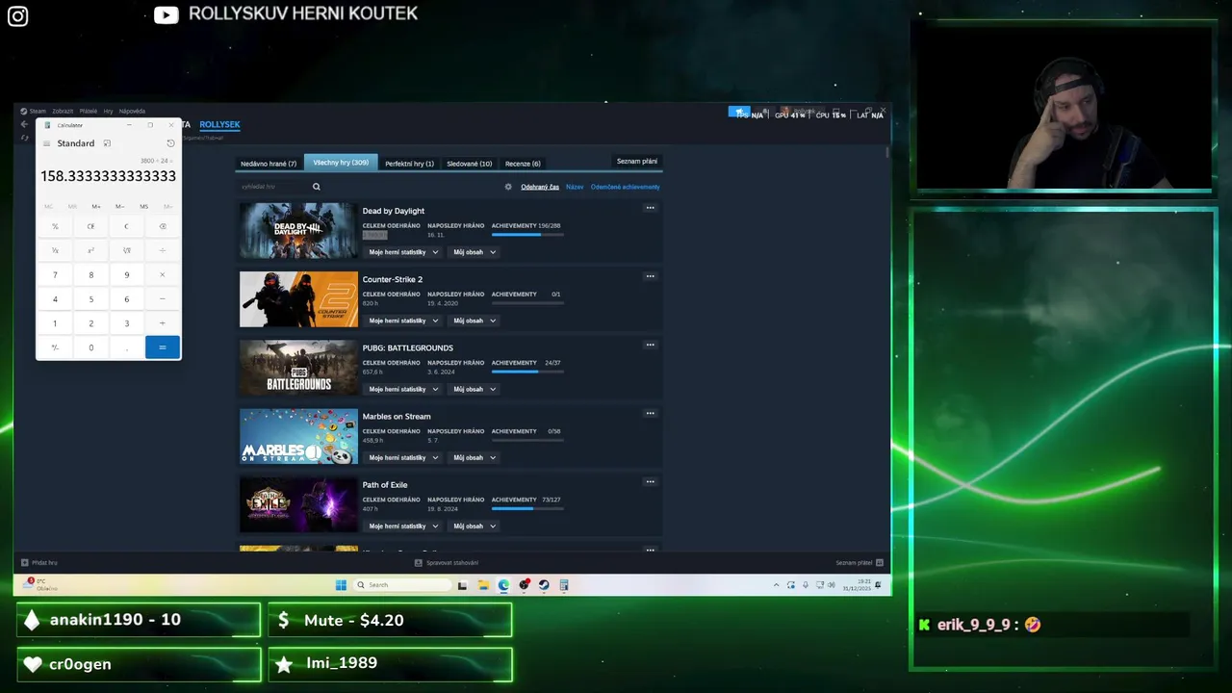Switch to Všechny hry (309) tab
Viewport: 1232px width, 693px height.
pyautogui.click(x=341, y=163)
